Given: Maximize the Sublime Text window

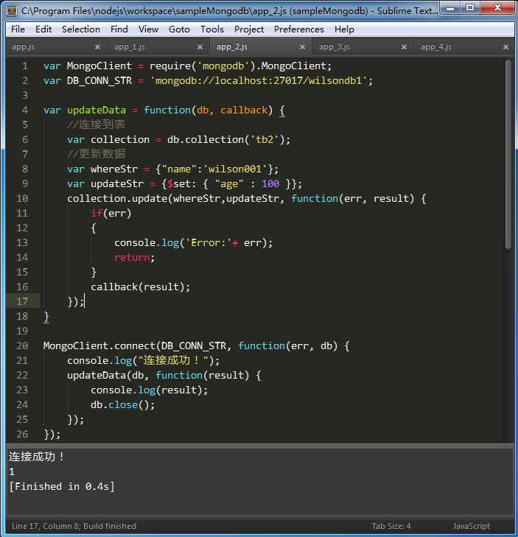Looking at the screenshot, I should 470,9.
